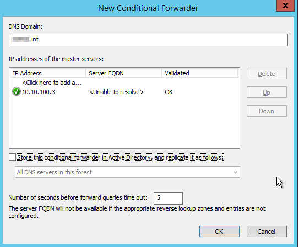Click the OK value in Validated column
298x247 pixels.
169,92
